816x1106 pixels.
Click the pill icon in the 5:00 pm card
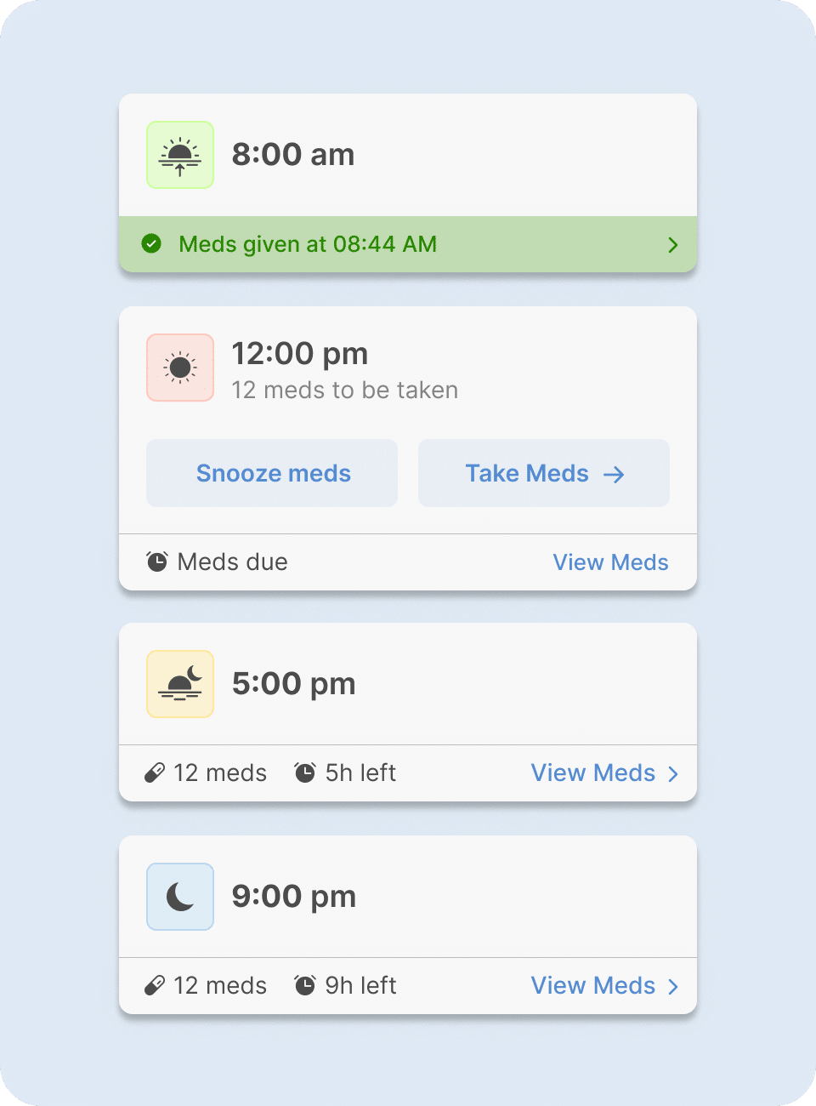point(155,772)
